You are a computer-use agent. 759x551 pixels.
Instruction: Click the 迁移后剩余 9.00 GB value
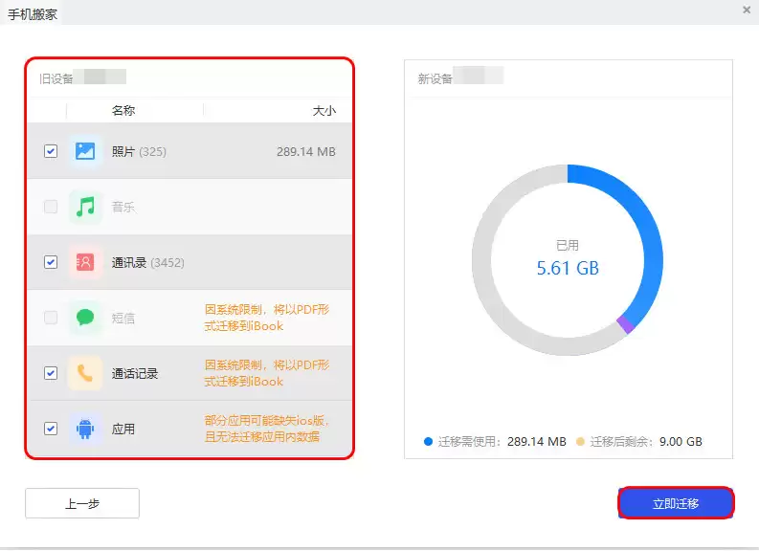click(x=681, y=441)
